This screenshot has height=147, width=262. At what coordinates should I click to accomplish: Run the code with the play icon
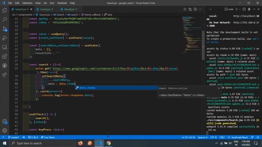point(185,9)
